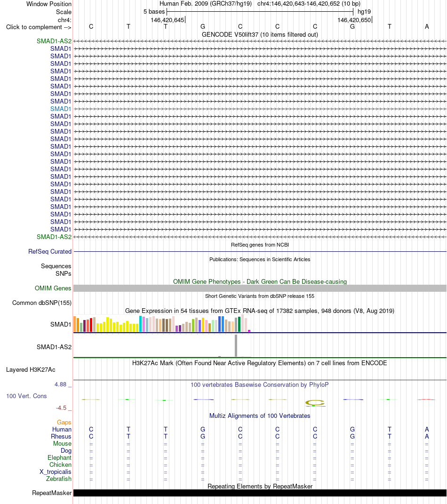447x504 pixels.
Task: Click the 'Human' species label in Multiz
Action: pyautogui.click(x=62, y=430)
